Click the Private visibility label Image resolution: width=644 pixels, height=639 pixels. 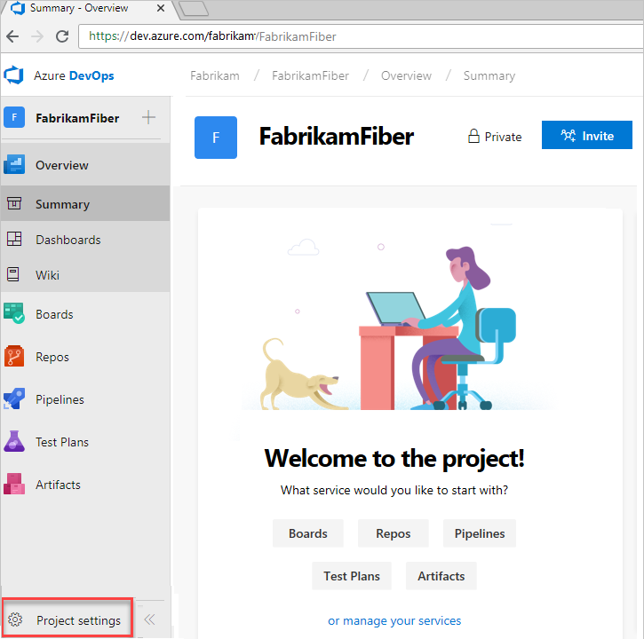tap(503, 137)
